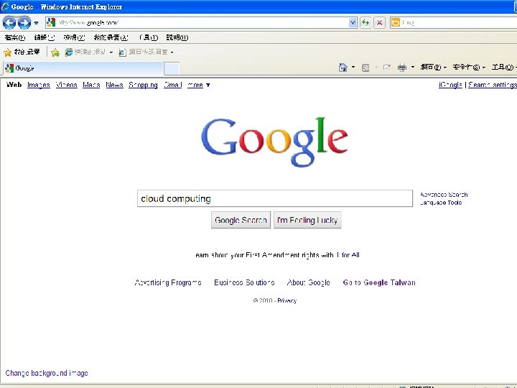This screenshot has height=388, width=517.
Task: Open the 安全性 (Safety) command bar dropdown
Action: point(469,68)
